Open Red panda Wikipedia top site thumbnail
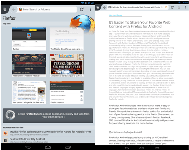 (29, 92)
